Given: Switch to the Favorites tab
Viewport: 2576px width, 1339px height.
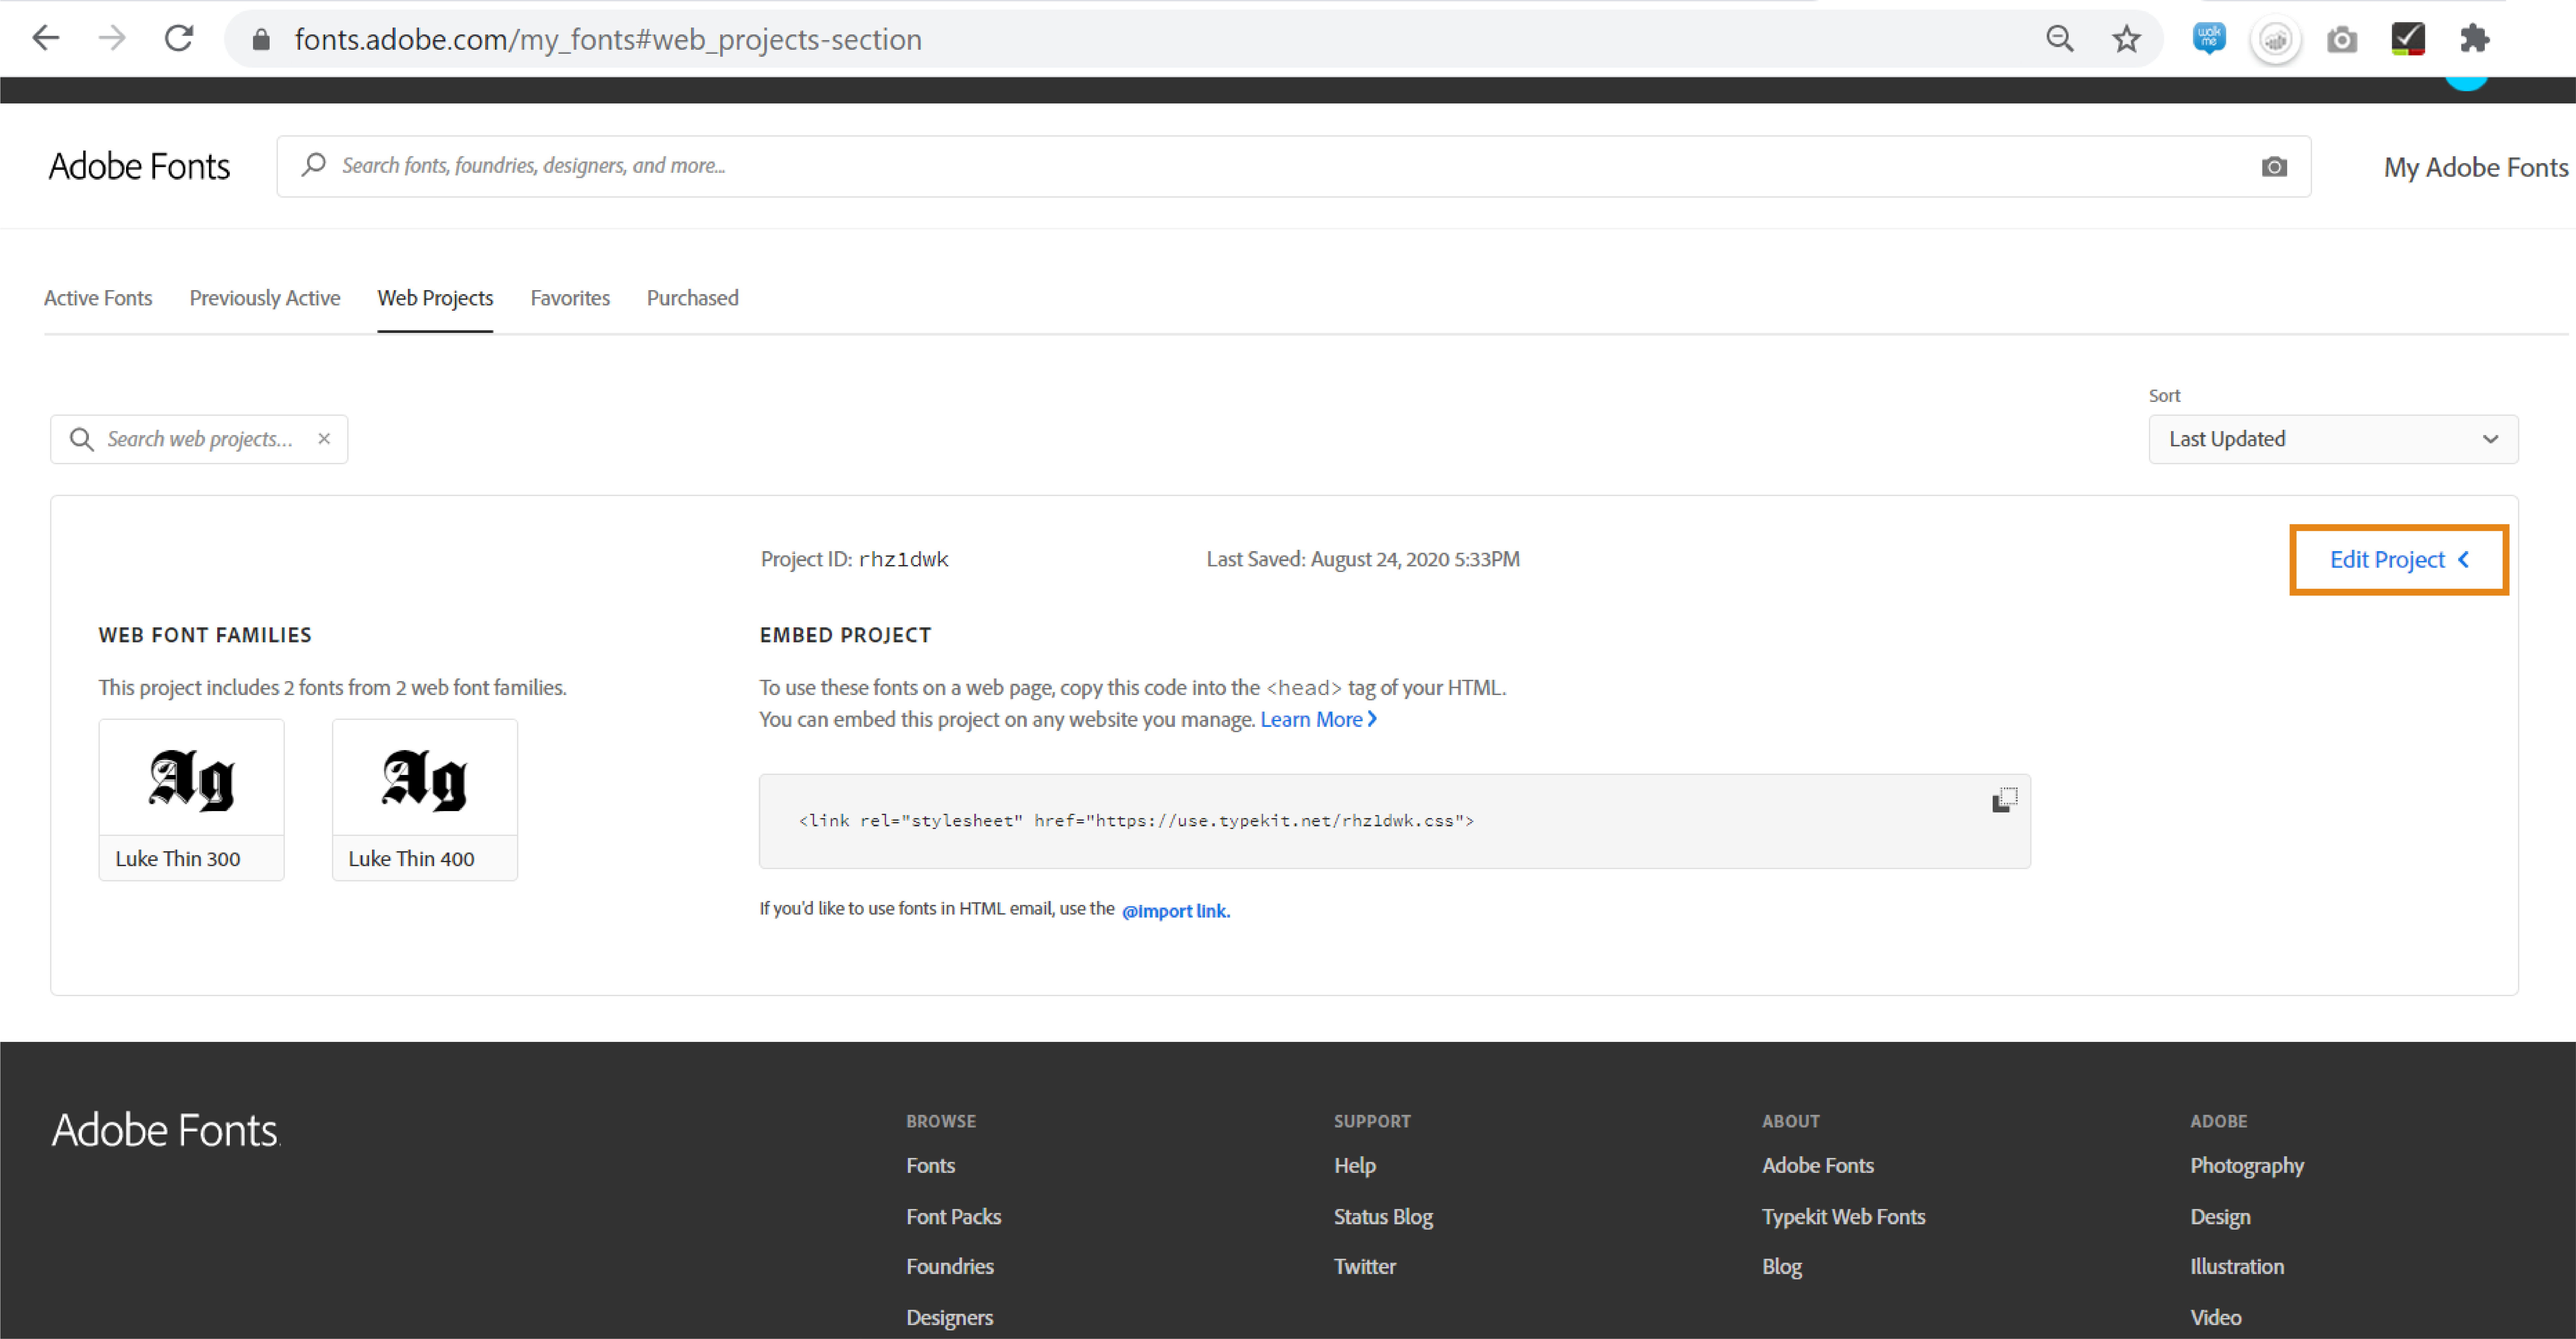Looking at the screenshot, I should click(x=570, y=298).
